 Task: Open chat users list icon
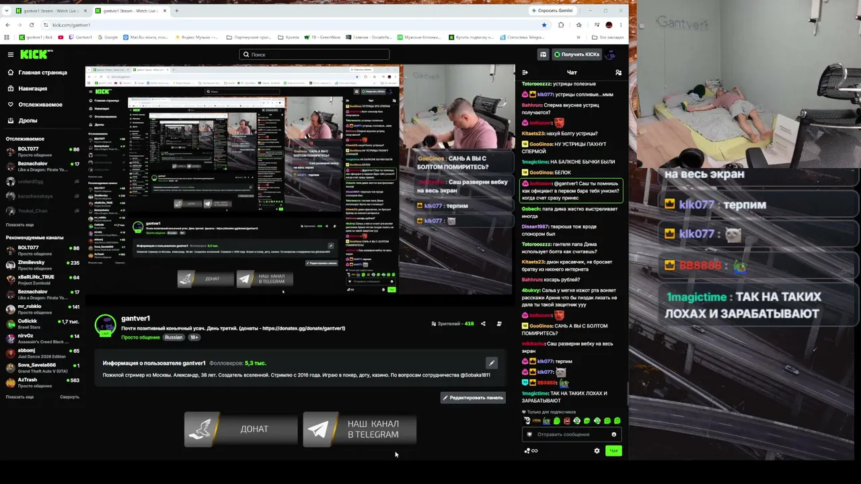coord(618,73)
